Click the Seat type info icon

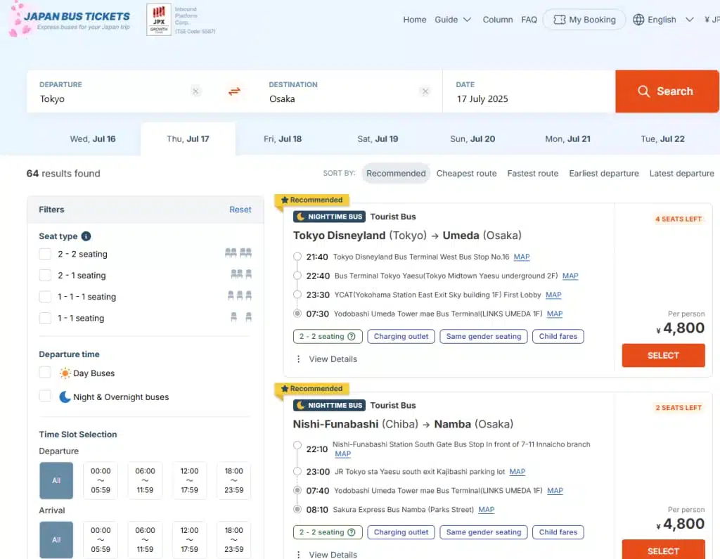tap(86, 236)
